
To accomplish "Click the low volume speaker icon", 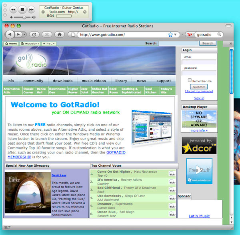I will (12, 17).
